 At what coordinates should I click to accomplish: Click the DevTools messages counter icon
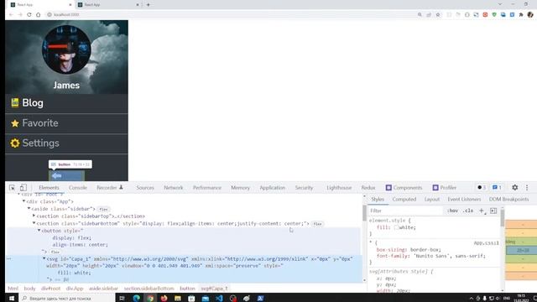(497, 188)
